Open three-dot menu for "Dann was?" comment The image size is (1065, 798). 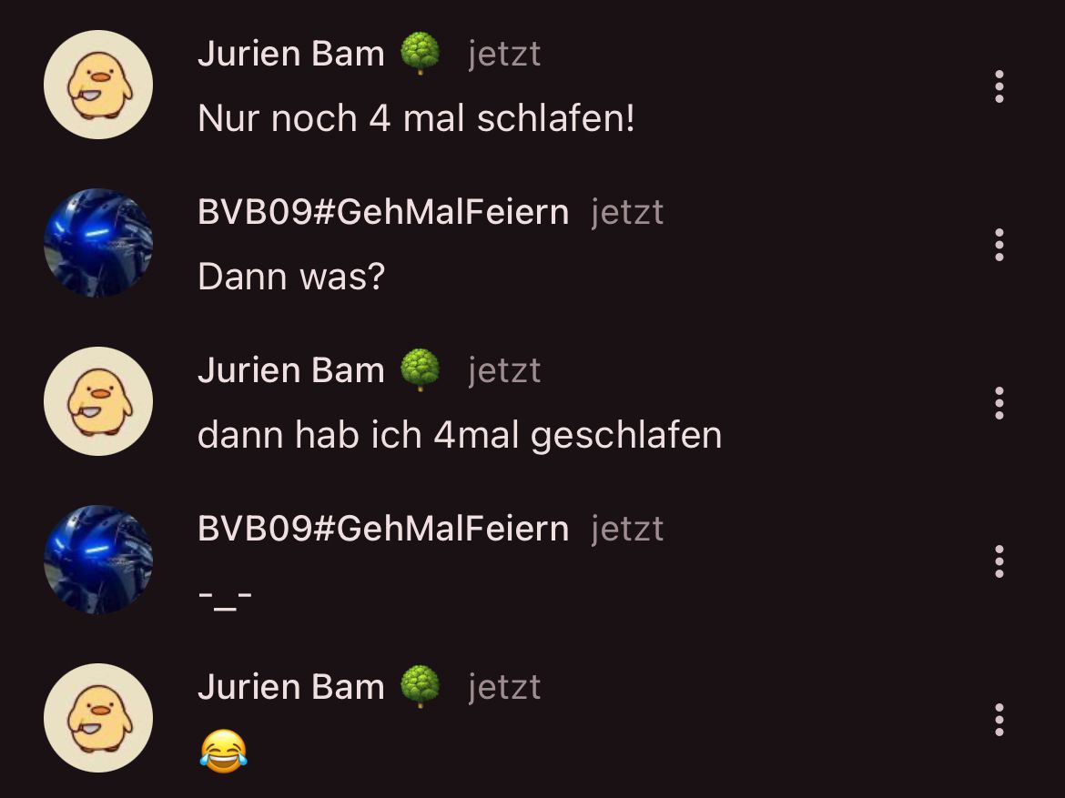coord(999,245)
